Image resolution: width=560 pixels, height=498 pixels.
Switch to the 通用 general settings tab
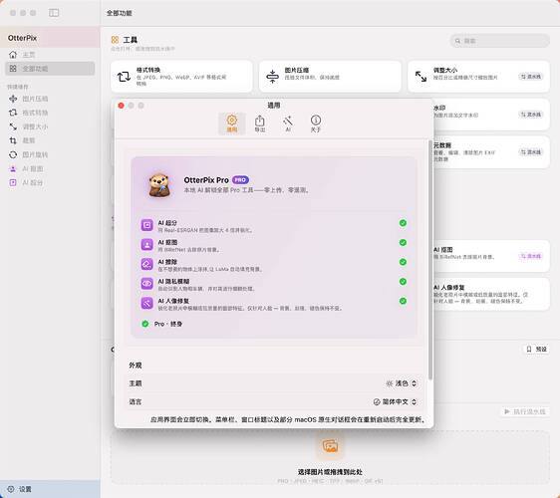pos(232,124)
